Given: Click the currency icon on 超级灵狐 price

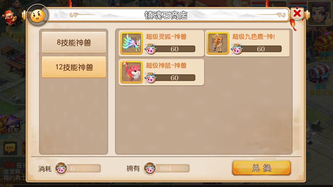Looking at the screenshot, I should (150, 49).
